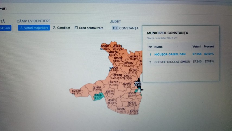Select the Voturi majoritare highlight option
Viewport: 232px width, 131px height.
34,28
